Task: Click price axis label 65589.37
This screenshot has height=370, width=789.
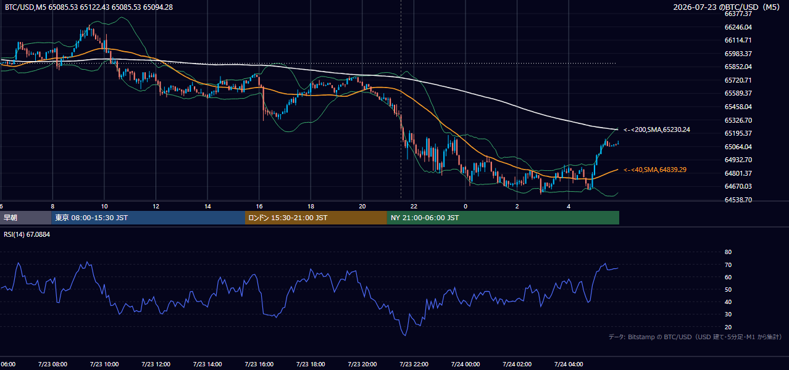Action: coord(738,93)
